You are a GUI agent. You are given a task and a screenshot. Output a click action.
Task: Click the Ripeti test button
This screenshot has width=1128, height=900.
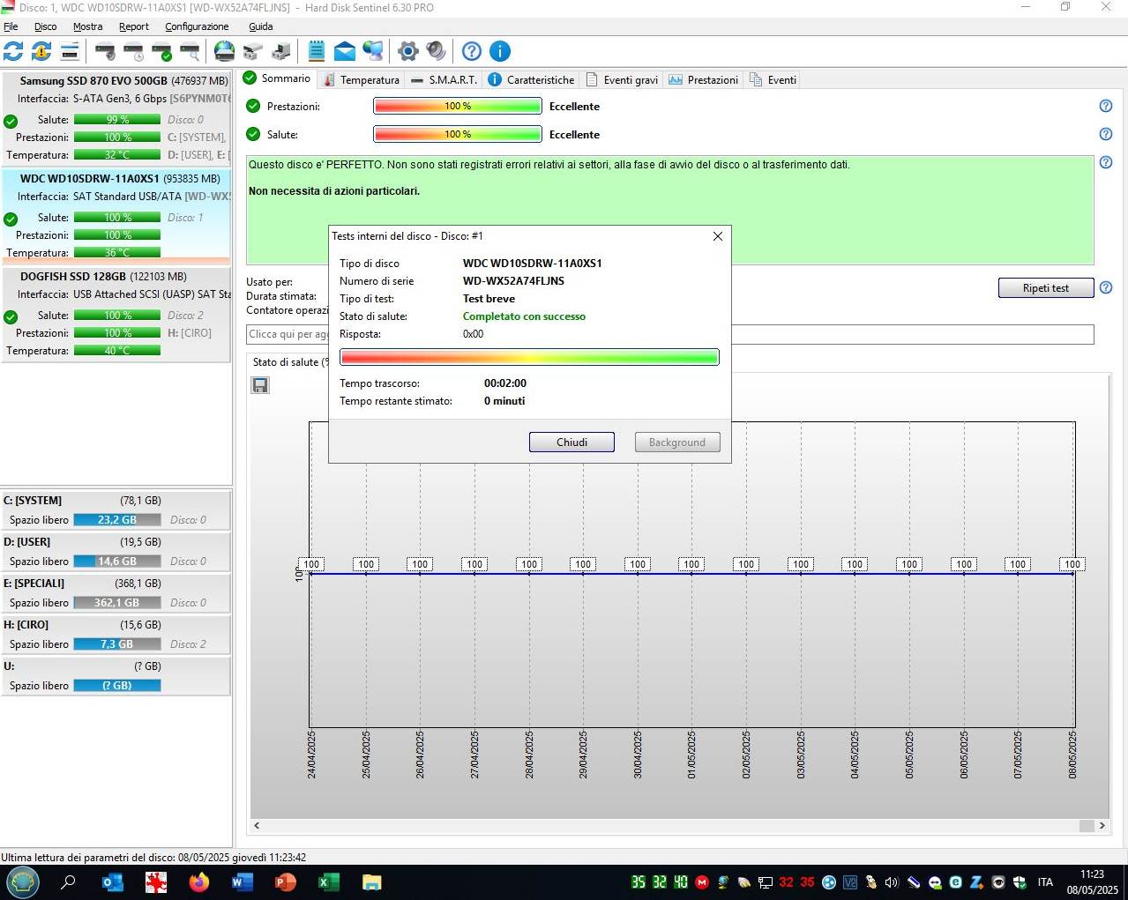point(1046,288)
